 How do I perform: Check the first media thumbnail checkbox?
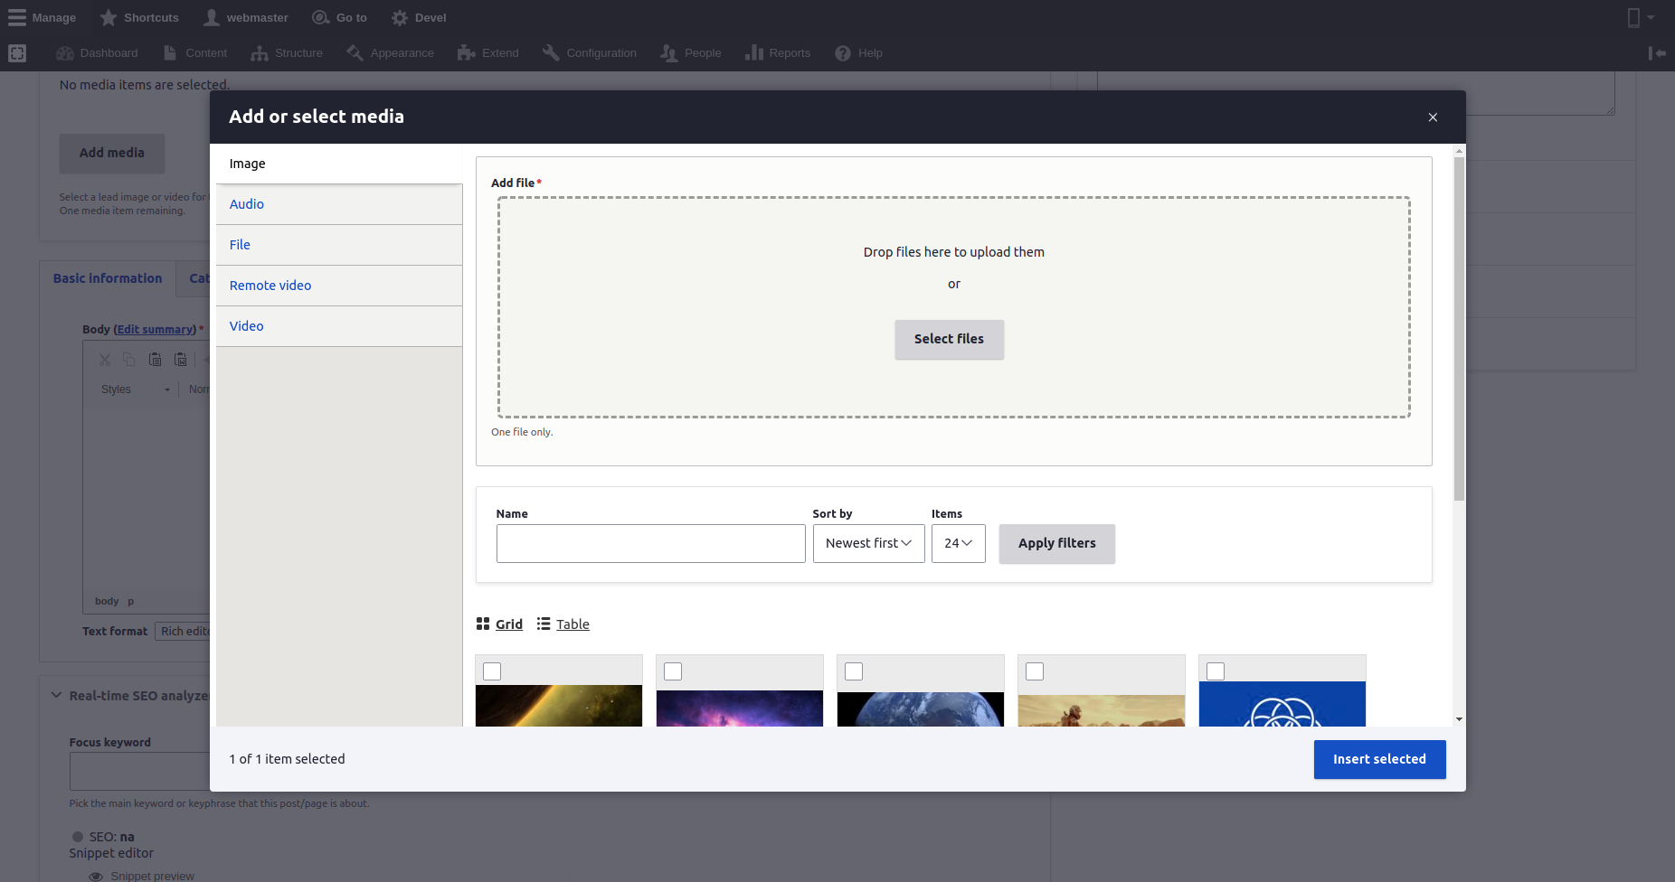click(x=492, y=671)
